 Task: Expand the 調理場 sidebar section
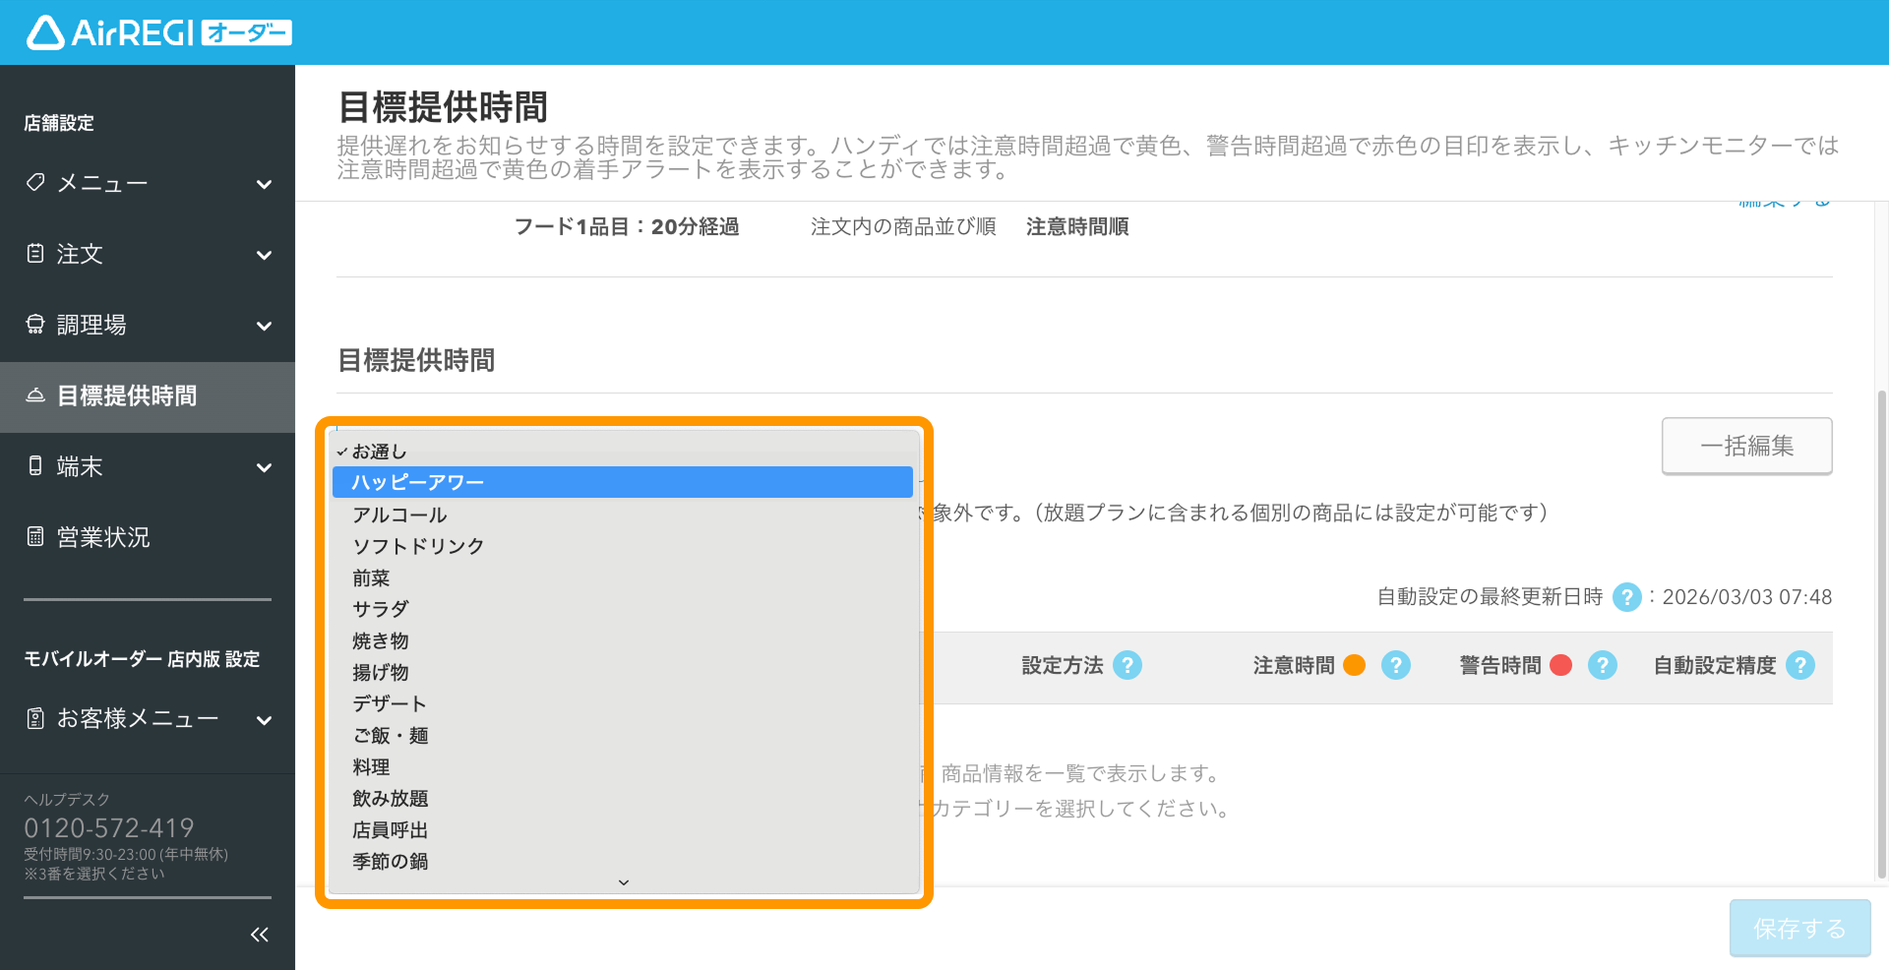(264, 326)
